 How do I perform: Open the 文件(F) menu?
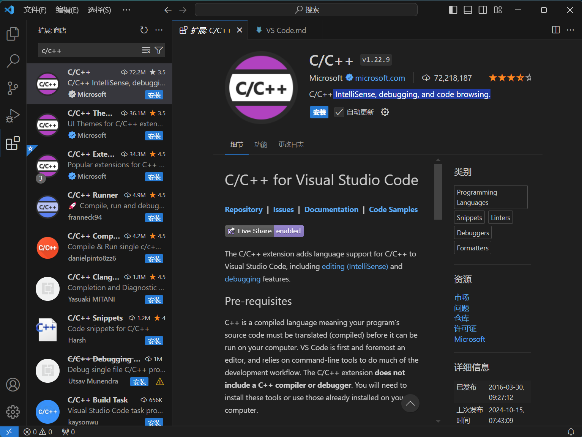pos(35,10)
